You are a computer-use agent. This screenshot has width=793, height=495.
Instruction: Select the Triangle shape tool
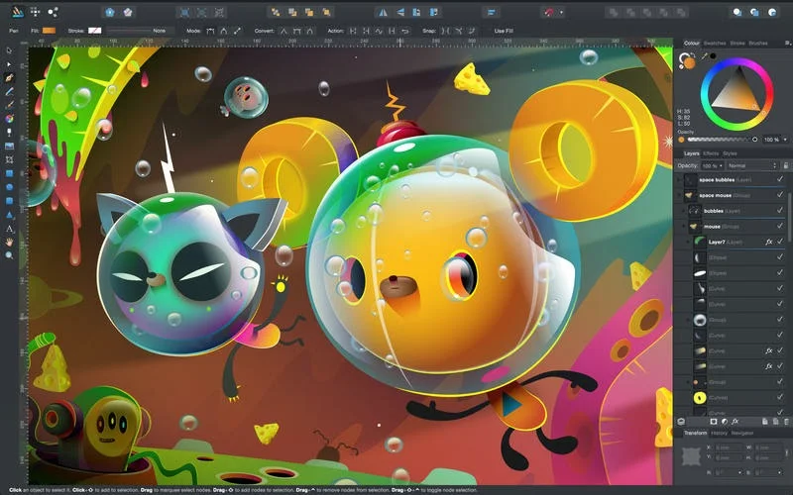[x=9, y=215]
